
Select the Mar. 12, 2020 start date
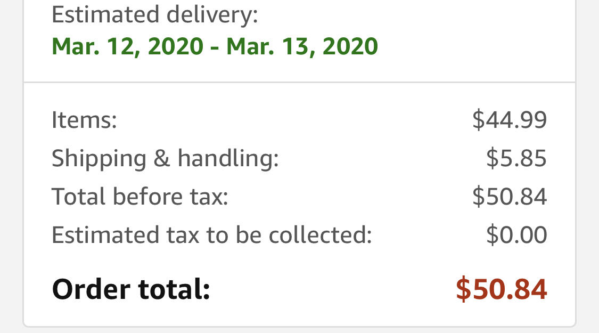pos(128,46)
